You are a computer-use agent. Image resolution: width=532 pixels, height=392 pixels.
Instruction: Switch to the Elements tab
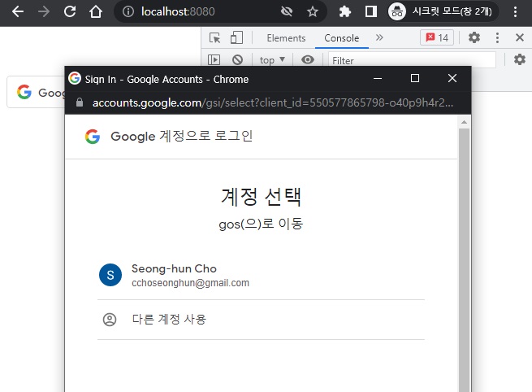(x=286, y=37)
